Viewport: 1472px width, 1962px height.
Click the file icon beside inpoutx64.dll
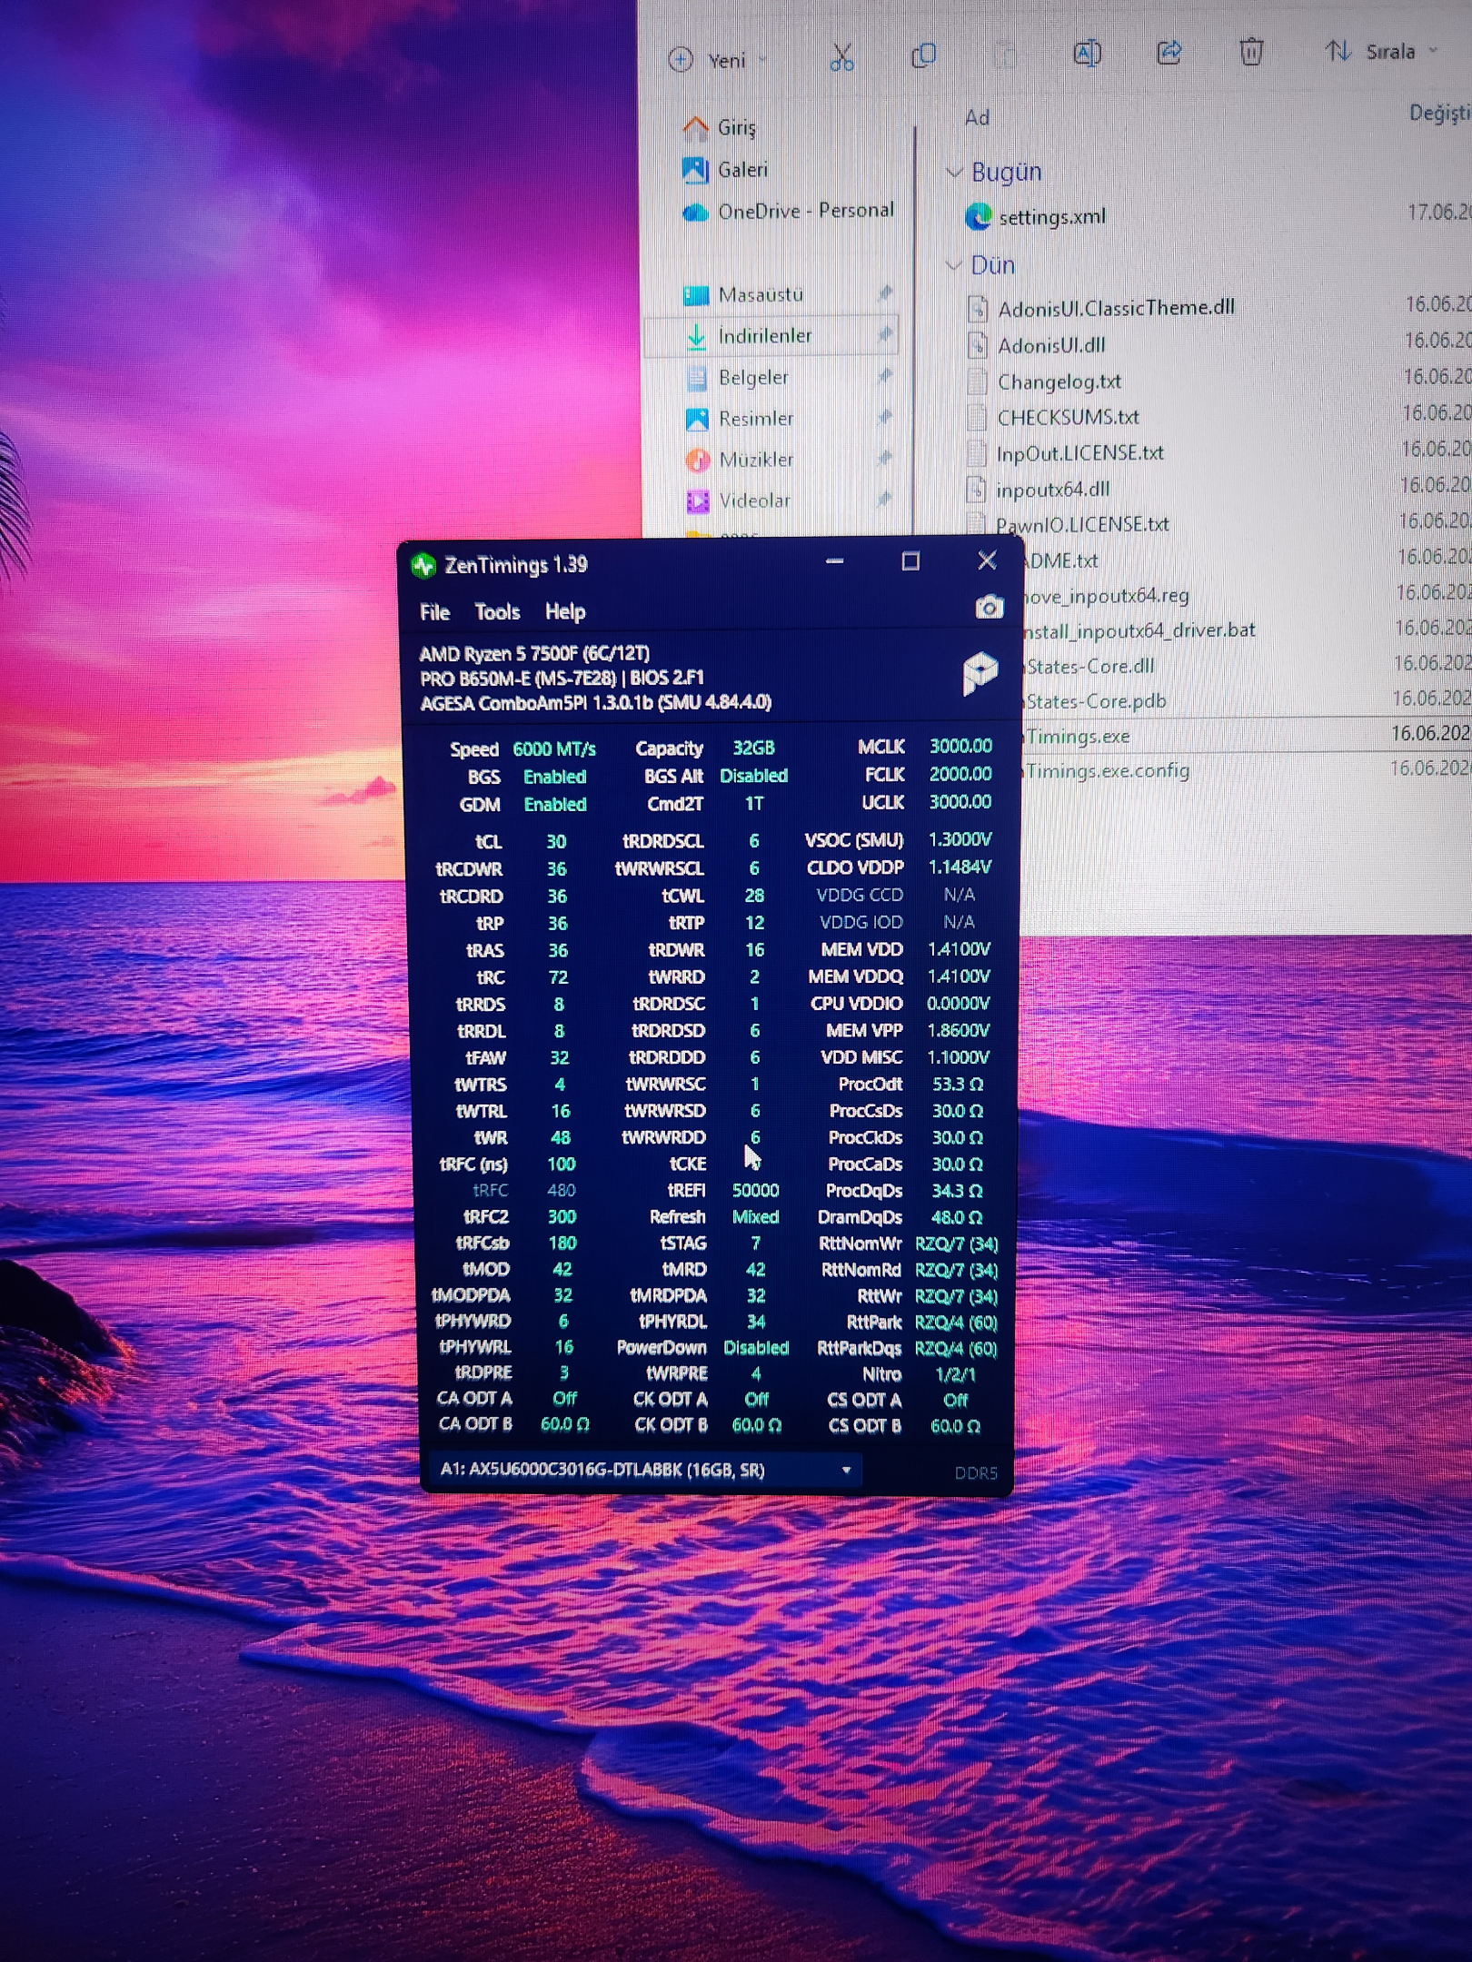click(x=976, y=490)
